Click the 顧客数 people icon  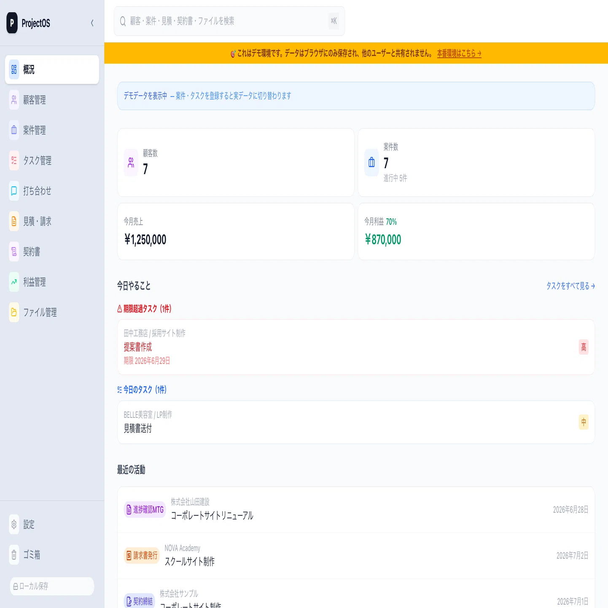[131, 162]
